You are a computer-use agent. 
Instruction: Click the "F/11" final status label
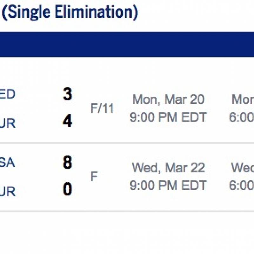pos(102,108)
